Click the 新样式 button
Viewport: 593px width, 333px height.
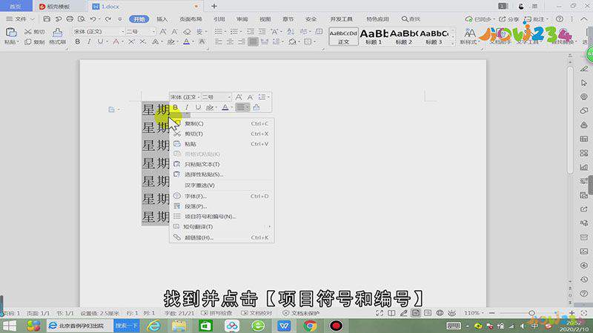point(469,36)
